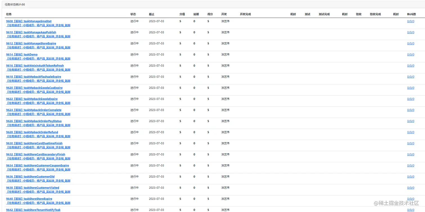Viewport: 425px width, 212px height.
Task: Click the 0/0/0 BUG link for task 9628
Action: point(411,132)
